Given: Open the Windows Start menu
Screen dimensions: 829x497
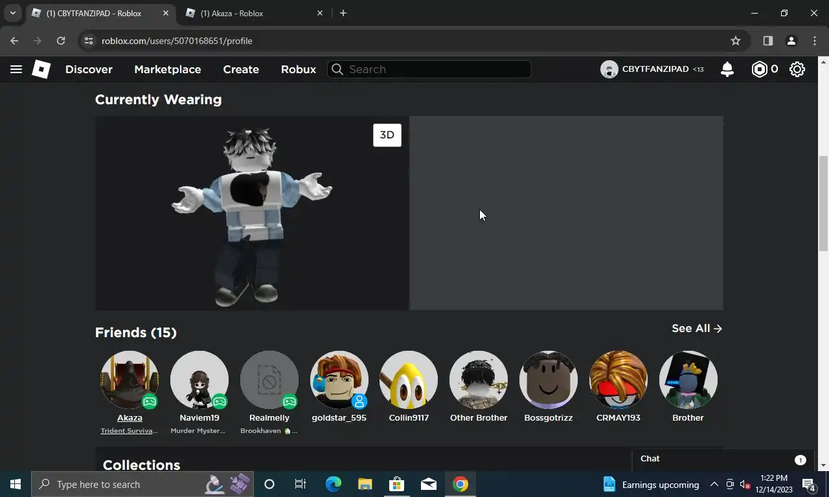Looking at the screenshot, I should coord(16,484).
